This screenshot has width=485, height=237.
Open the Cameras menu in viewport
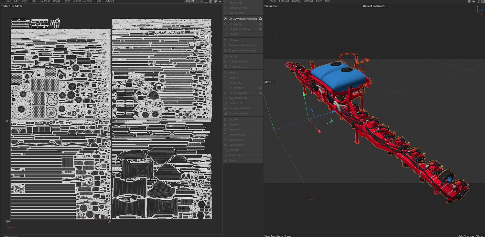coord(284,1)
